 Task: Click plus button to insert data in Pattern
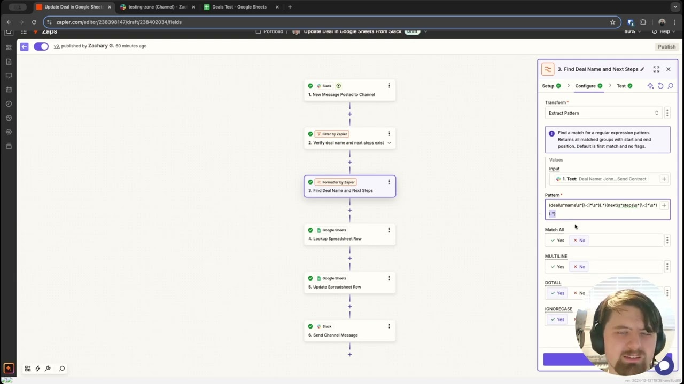664,205
